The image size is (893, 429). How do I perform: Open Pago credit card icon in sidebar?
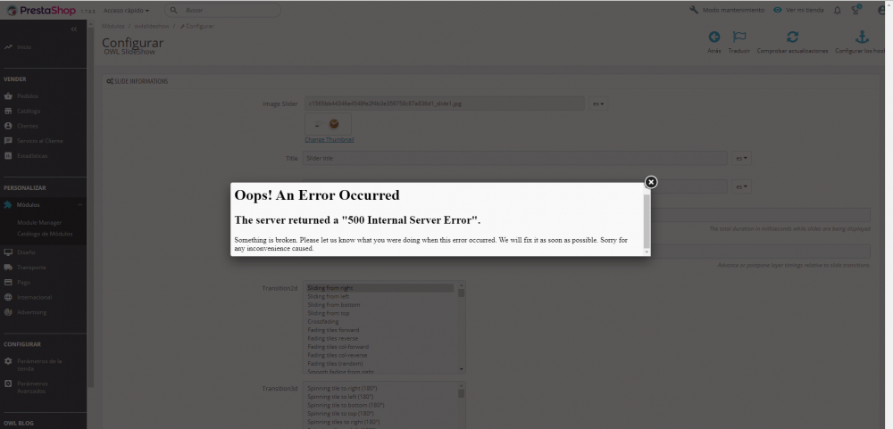coord(8,282)
